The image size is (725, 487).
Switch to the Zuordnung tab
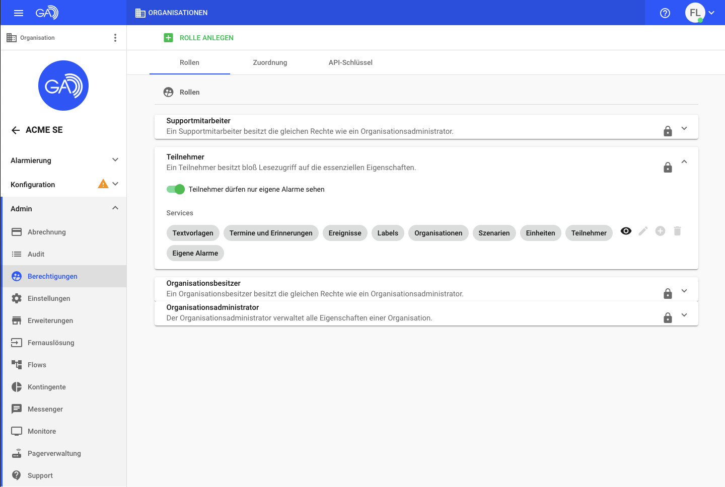click(270, 62)
